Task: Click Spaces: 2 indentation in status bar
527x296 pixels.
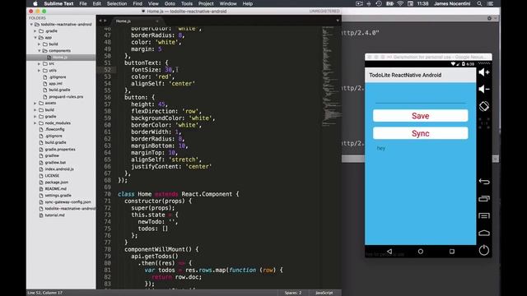Action: coord(293,293)
